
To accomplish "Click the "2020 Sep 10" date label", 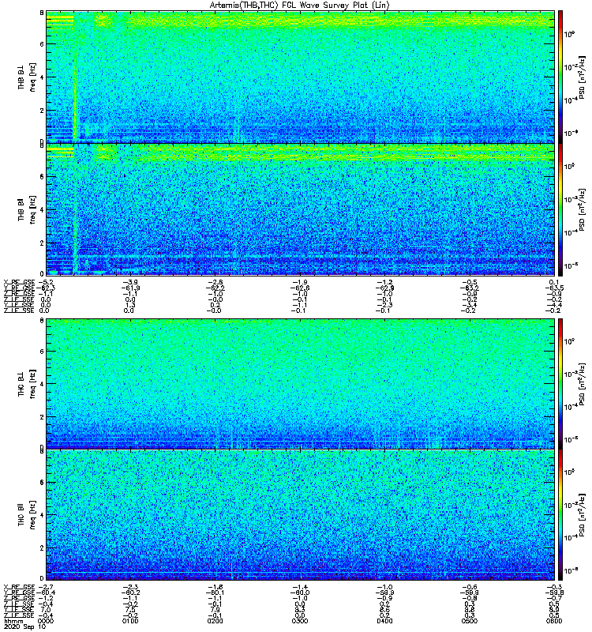I will [x=24, y=626].
